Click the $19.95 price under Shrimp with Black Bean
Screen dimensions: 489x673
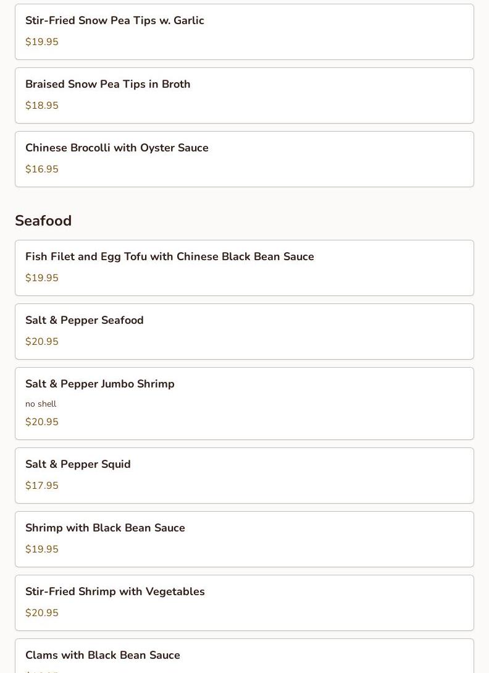tap(42, 549)
